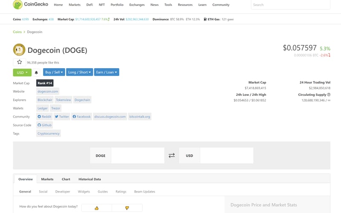Click the bell price alert icon
Screen dimensions: 341x213
(36, 72)
